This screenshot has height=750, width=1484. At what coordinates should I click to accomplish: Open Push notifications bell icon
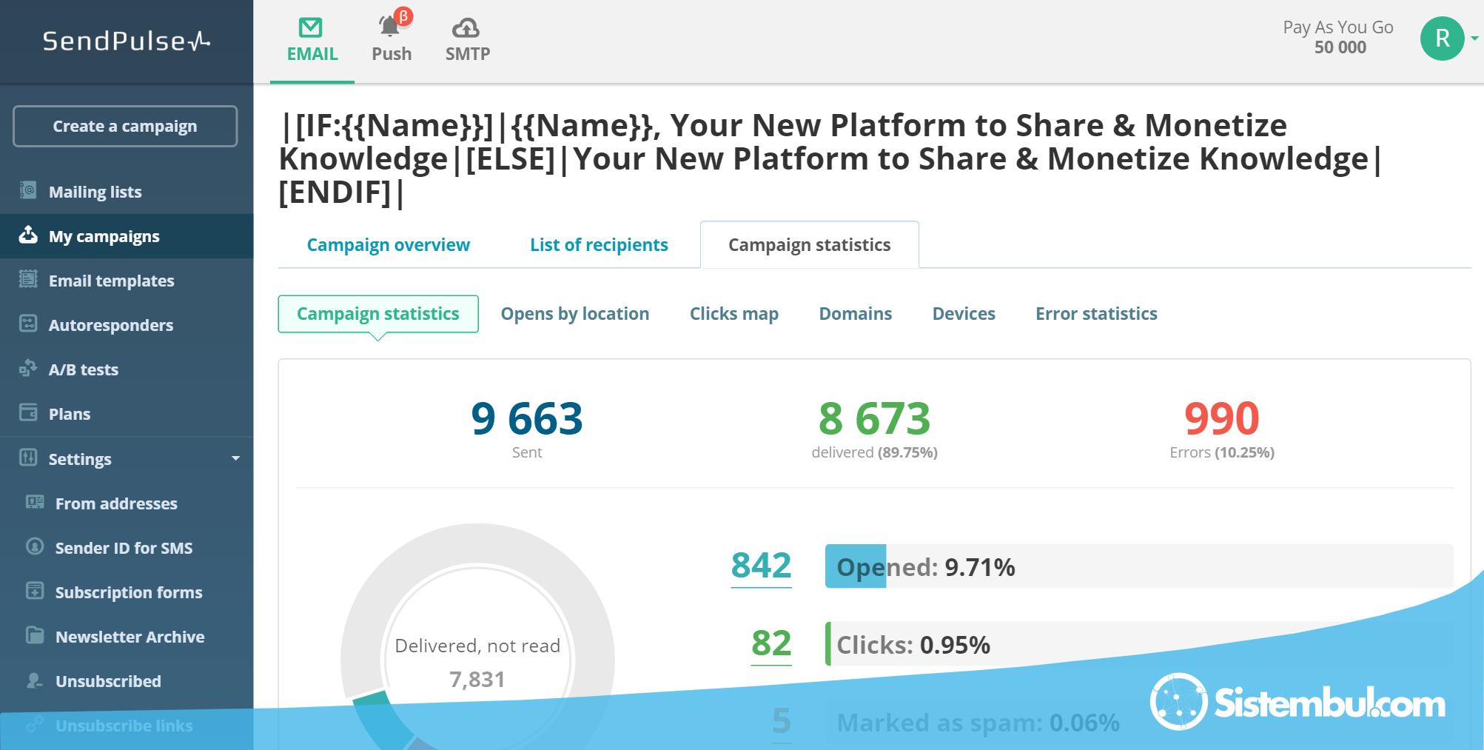(390, 27)
